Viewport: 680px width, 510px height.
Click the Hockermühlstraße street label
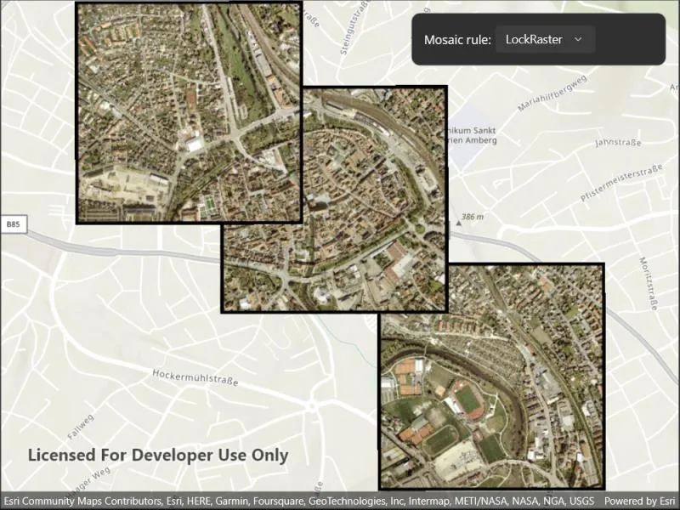[x=195, y=377]
